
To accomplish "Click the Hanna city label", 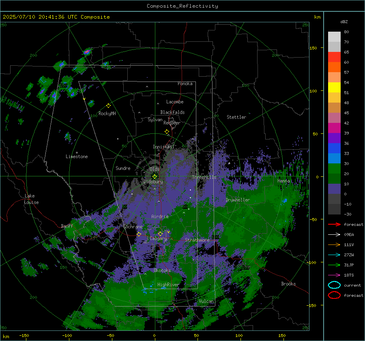I will click(283, 181).
